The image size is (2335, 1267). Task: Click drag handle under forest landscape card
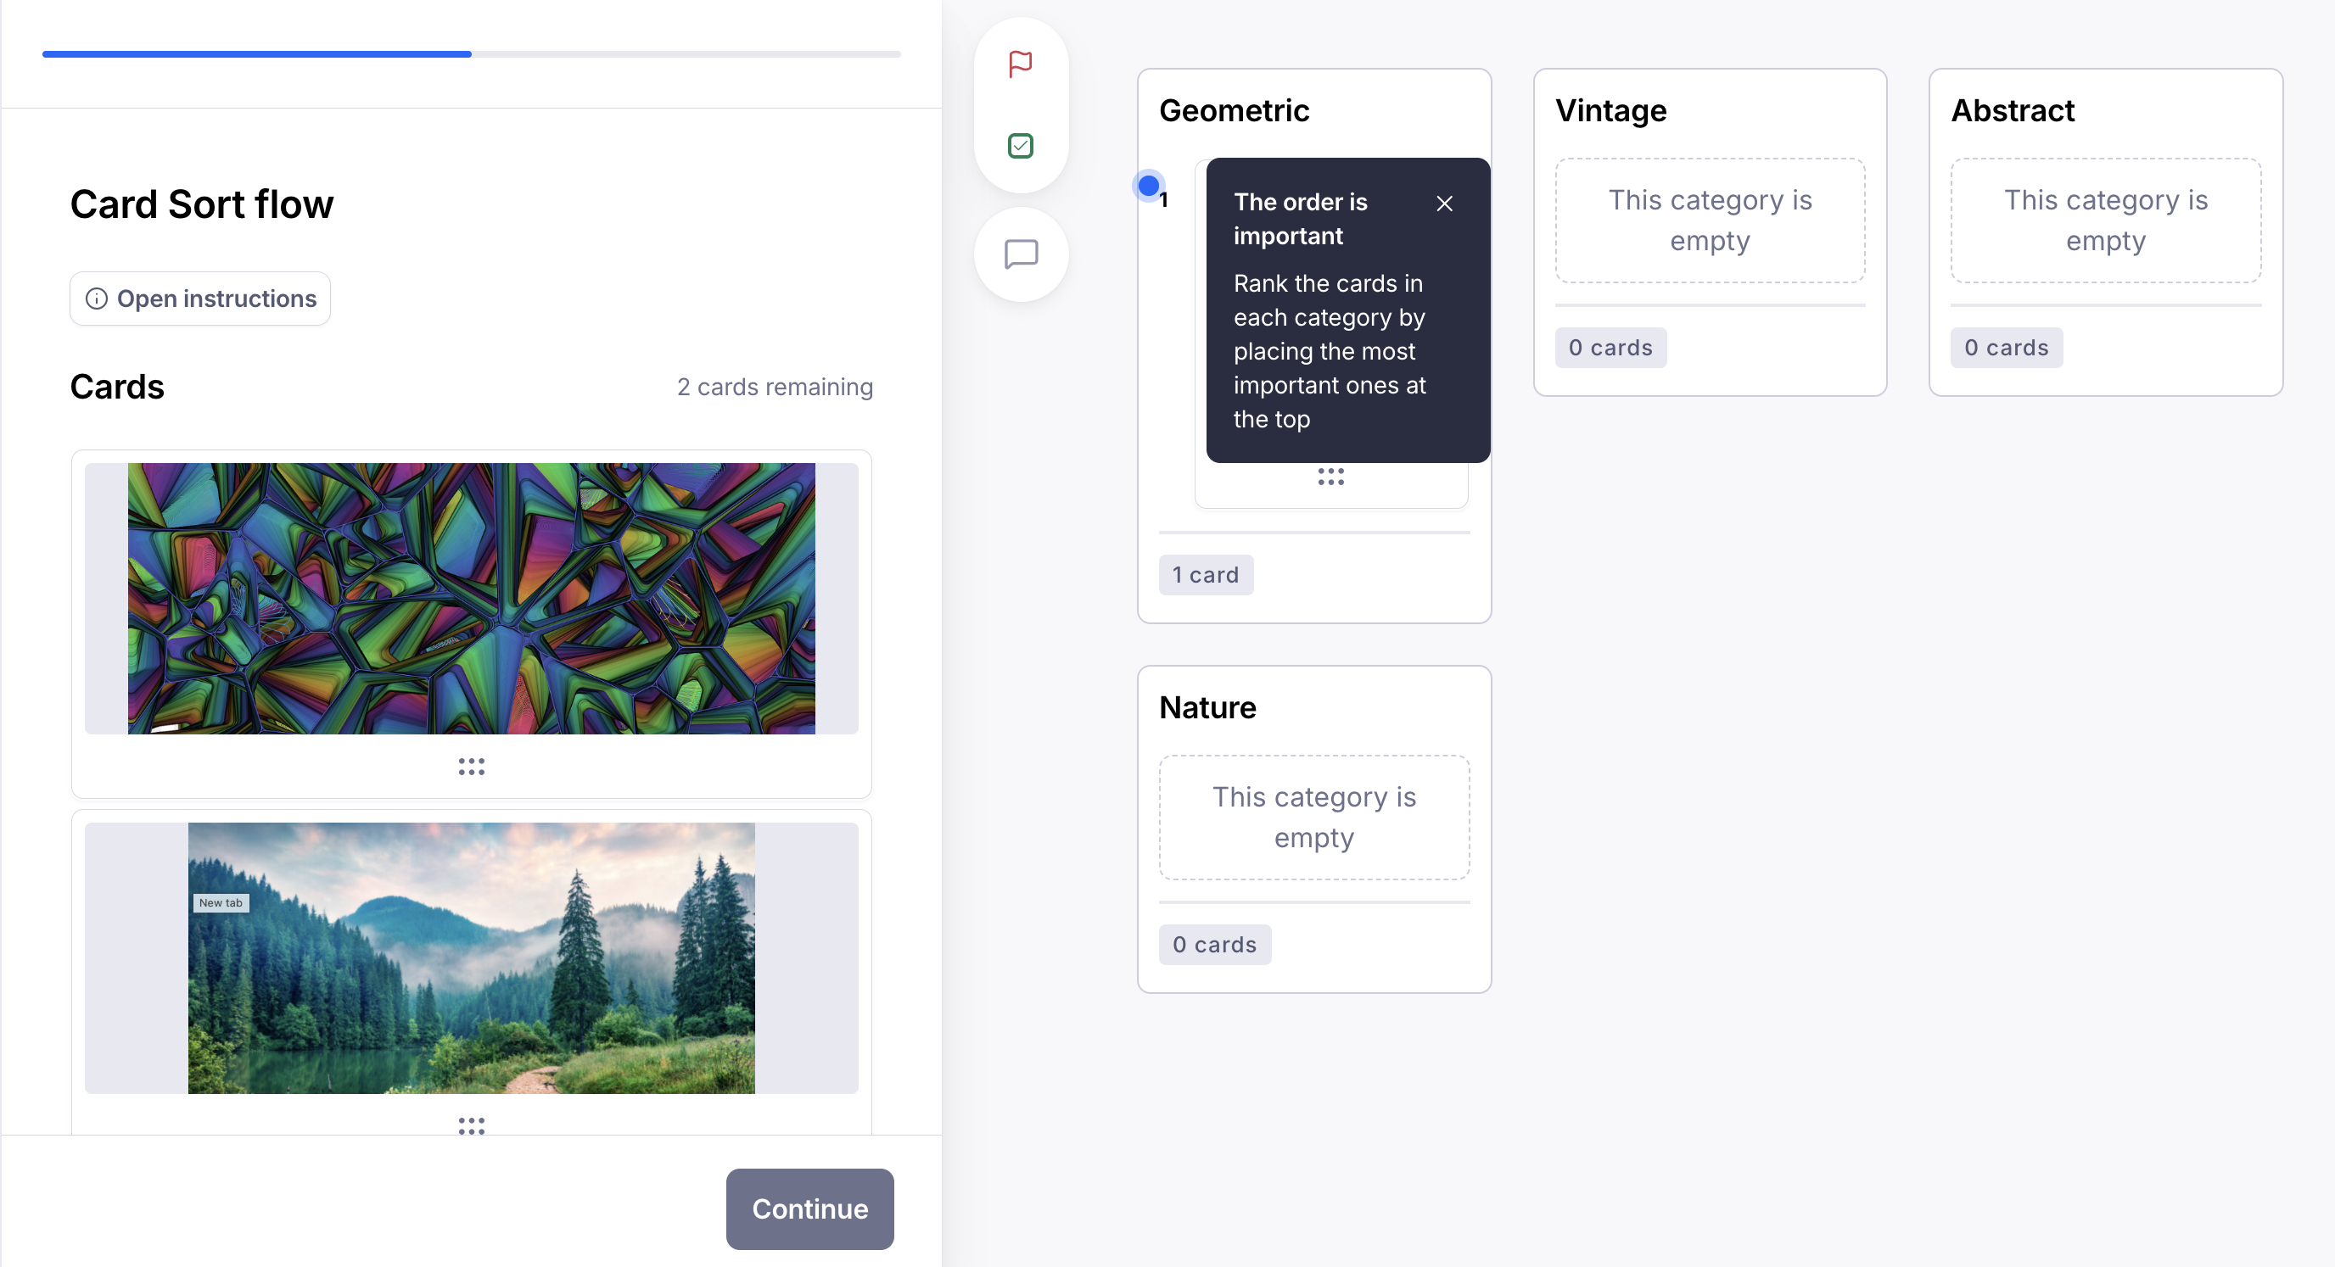click(x=470, y=1125)
